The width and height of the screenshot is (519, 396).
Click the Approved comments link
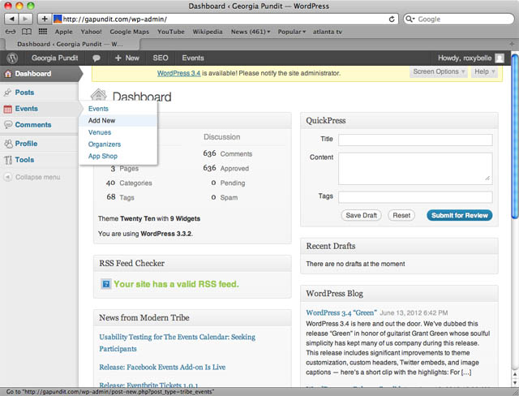[234, 169]
